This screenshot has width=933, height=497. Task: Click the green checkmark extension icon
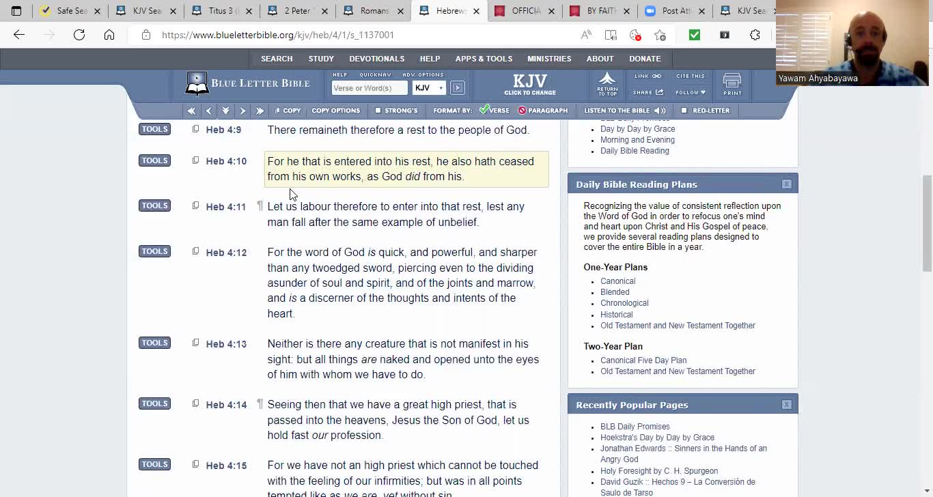[x=695, y=35]
